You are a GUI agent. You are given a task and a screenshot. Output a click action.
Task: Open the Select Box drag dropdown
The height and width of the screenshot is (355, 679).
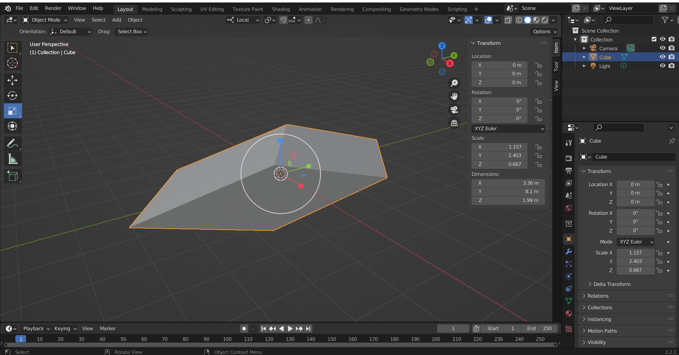click(x=132, y=32)
